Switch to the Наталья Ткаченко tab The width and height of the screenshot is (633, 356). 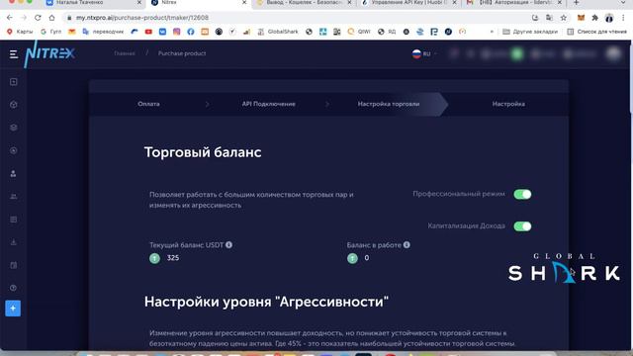coord(94,3)
